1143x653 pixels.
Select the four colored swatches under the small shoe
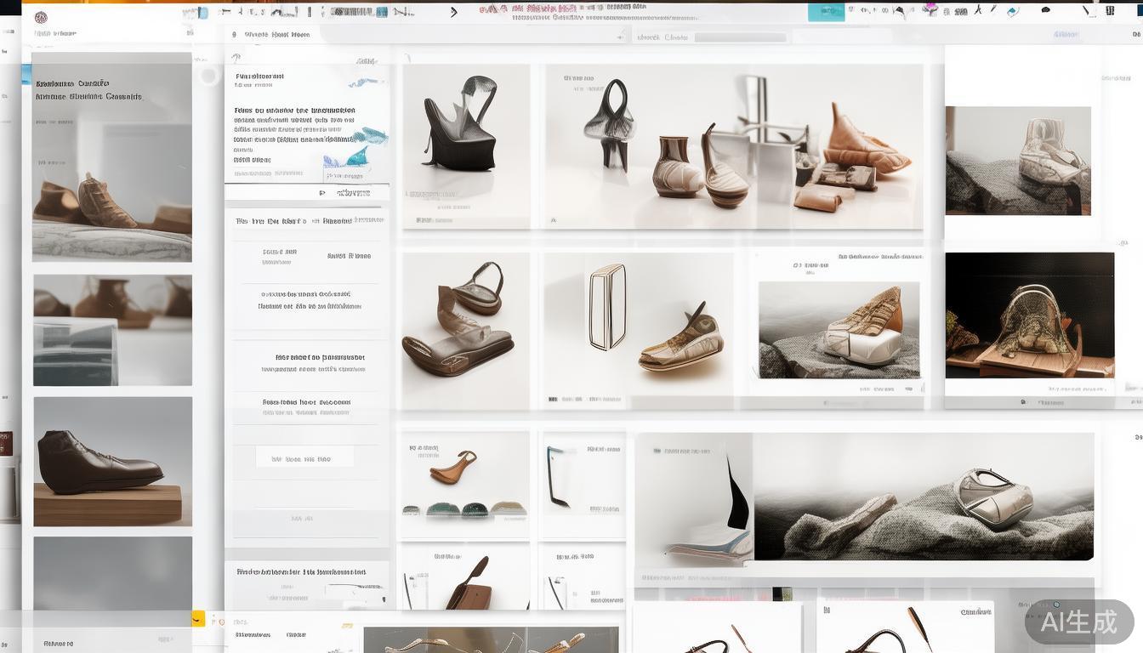point(464,509)
